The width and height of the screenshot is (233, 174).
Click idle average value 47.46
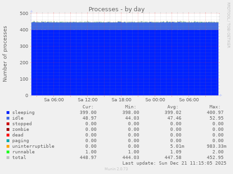coord(174,118)
